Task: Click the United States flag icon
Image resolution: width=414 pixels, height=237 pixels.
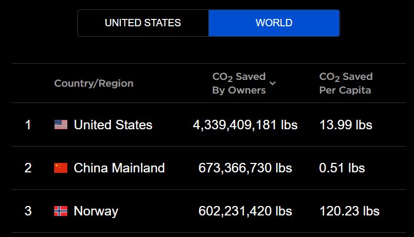Action: click(x=60, y=125)
